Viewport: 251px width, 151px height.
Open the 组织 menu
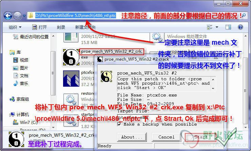(15, 27)
